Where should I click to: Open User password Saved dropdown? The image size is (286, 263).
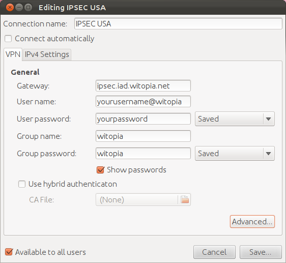coord(235,119)
